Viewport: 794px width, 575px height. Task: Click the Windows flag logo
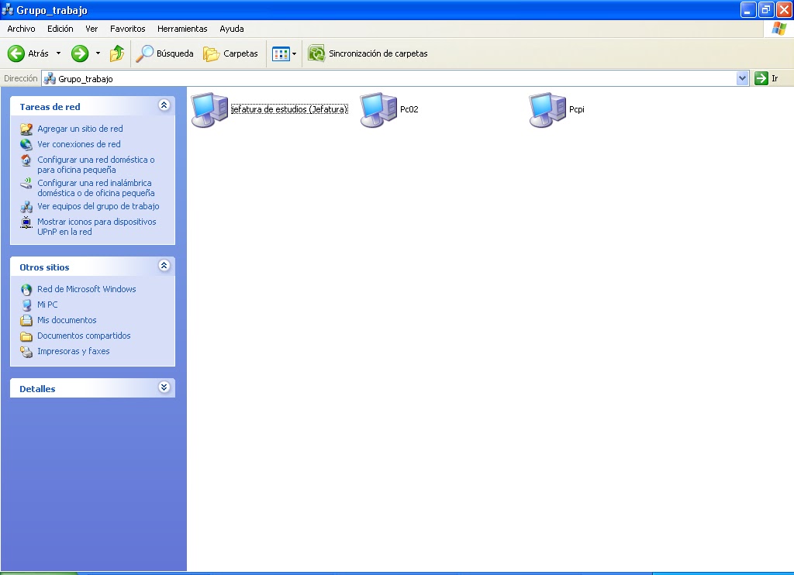778,29
